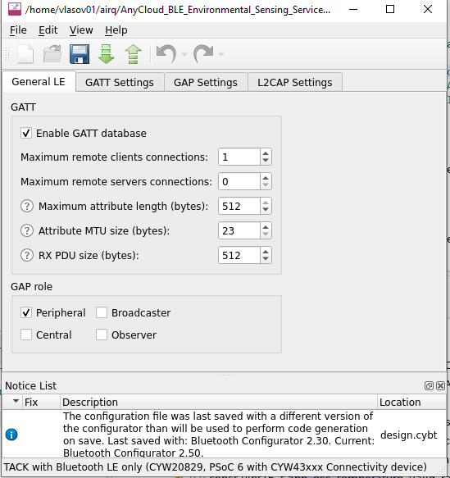This screenshot has height=478, width=450.
Task: Switch to the GATT Settings tab
Action: click(x=120, y=82)
